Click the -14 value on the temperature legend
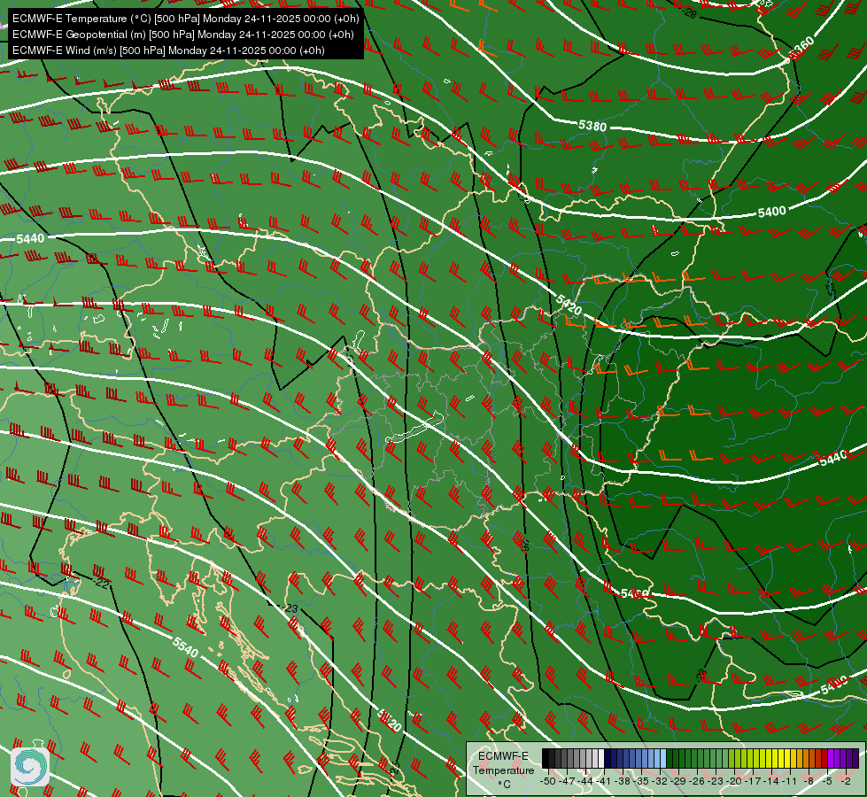 pyautogui.click(x=772, y=781)
